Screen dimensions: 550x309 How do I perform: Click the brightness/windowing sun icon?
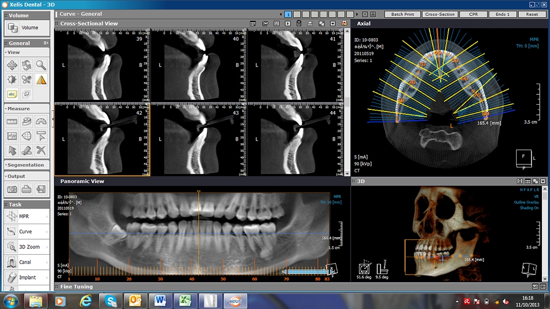[x=12, y=80]
